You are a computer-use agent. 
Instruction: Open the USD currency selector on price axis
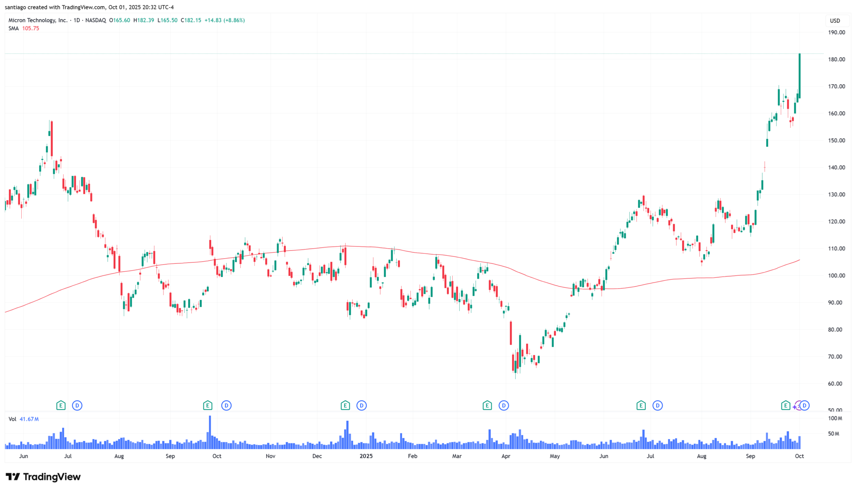tap(835, 20)
